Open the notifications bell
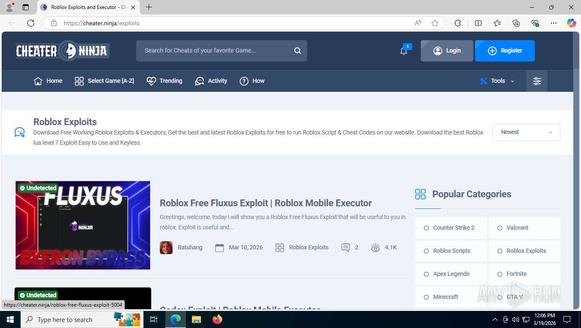Viewport: 581px width, 328px height. pyautogui.click(x=404, y=51)
